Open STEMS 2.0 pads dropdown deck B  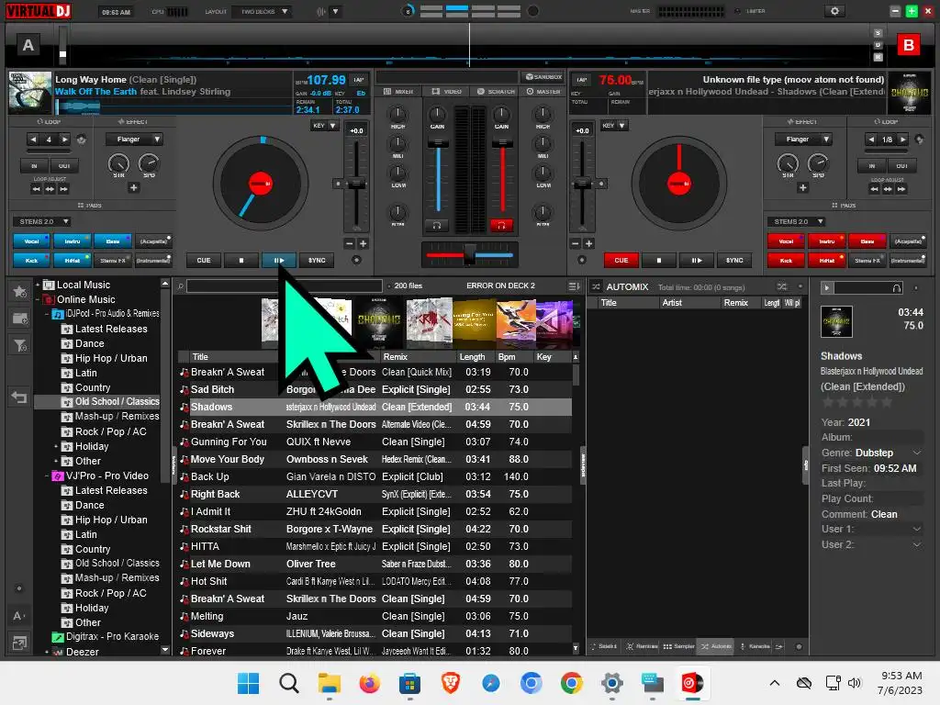pyautogui.click(x=796, y=222)
